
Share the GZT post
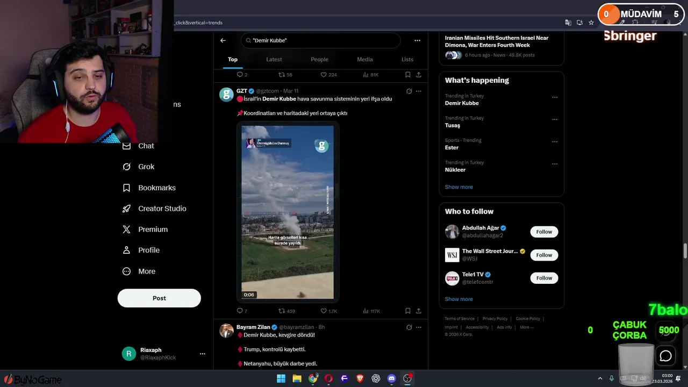click(x=418, y=311)
